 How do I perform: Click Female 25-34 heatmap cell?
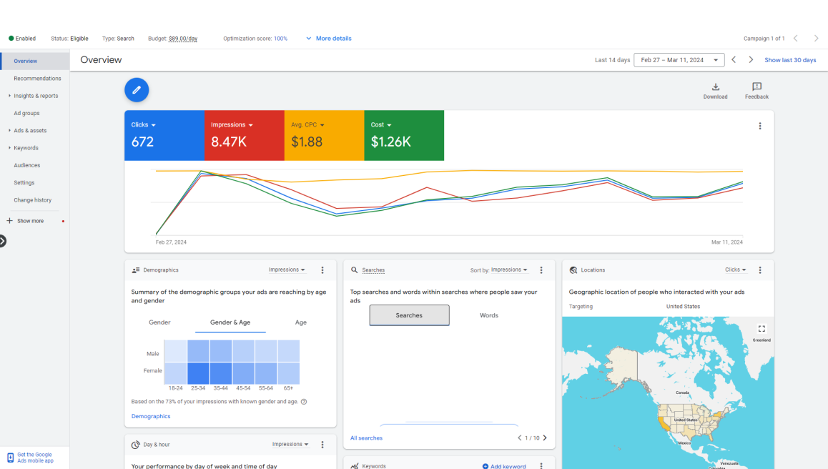(x=198, y=373)
